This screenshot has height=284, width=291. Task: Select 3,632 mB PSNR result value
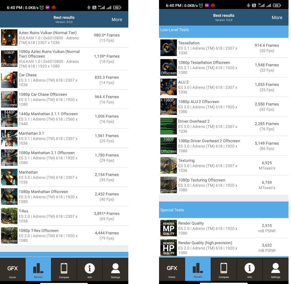(267, 248)
